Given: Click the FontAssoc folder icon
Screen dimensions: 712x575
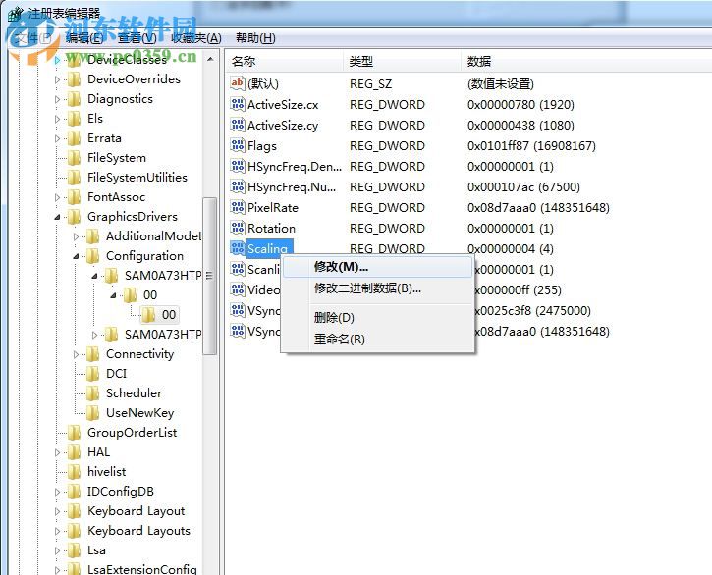Looking at the screenshot, I should [74, 197].
